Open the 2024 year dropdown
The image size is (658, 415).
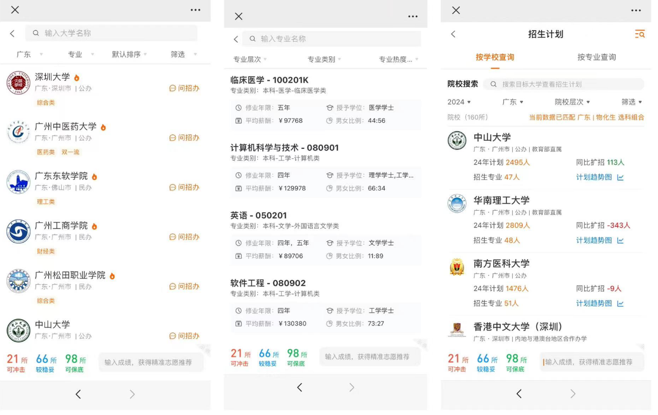point(459,102)
